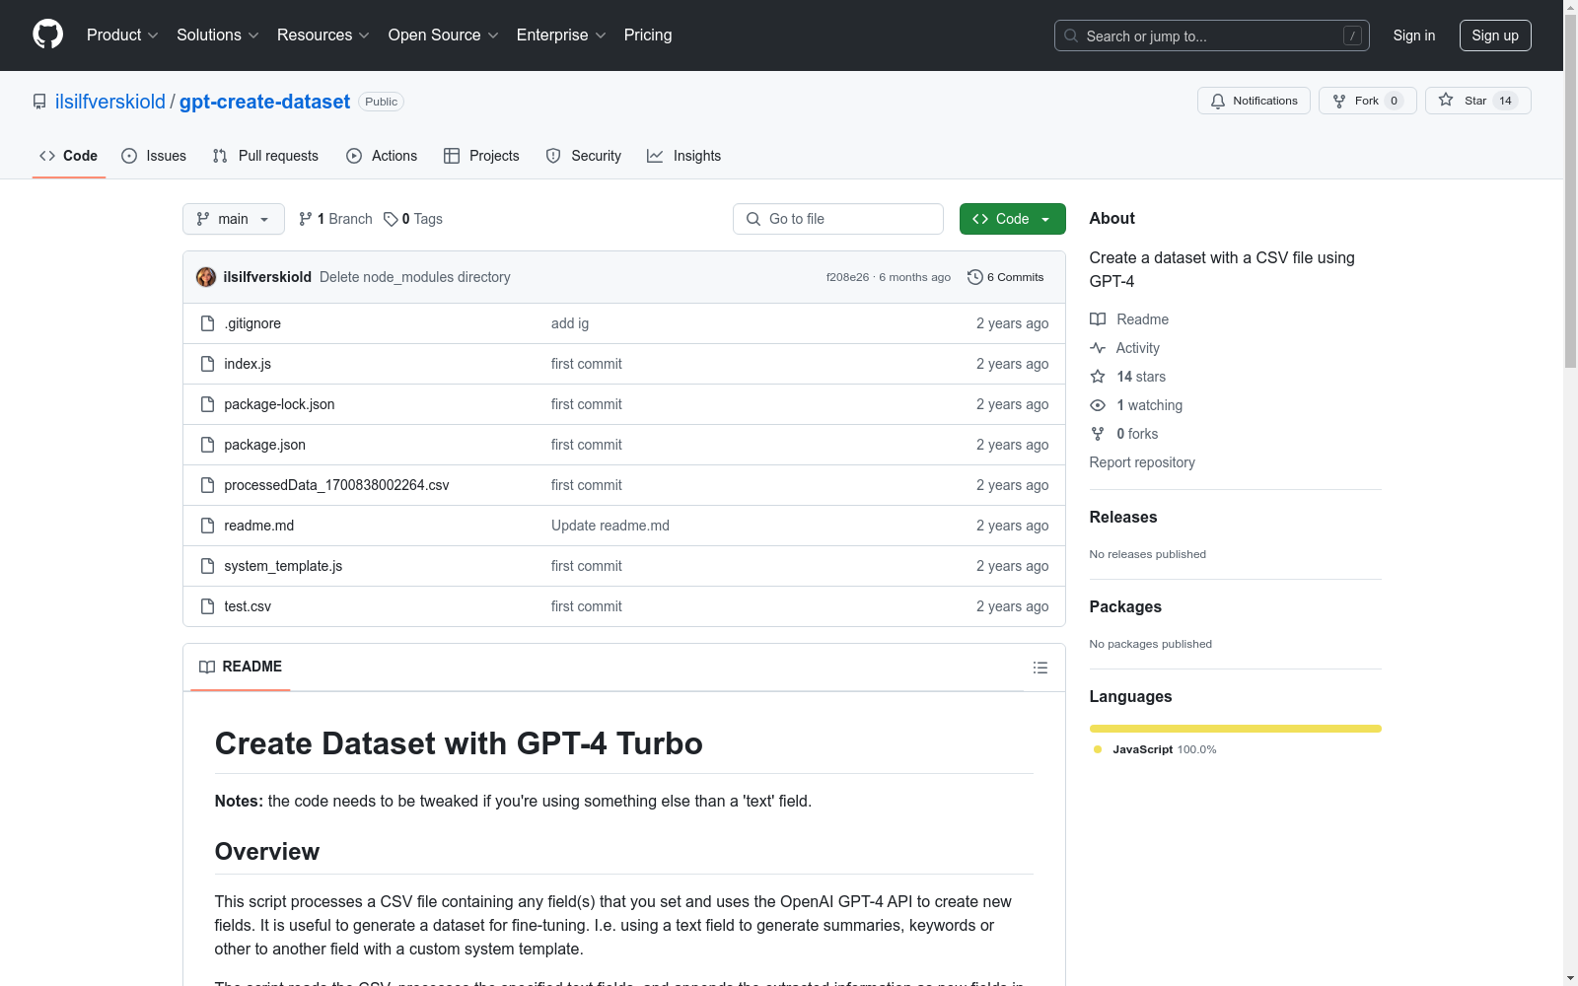
Task: Click the file icon beside test.csv
Action: click(207, 606)
